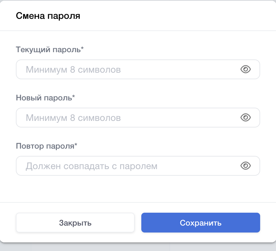Click the blue Сохранить button
The width and height of the screenshot is (276, 251).
200,223
